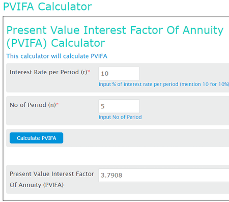Click the interest rate percent hint text

[164, 84]
